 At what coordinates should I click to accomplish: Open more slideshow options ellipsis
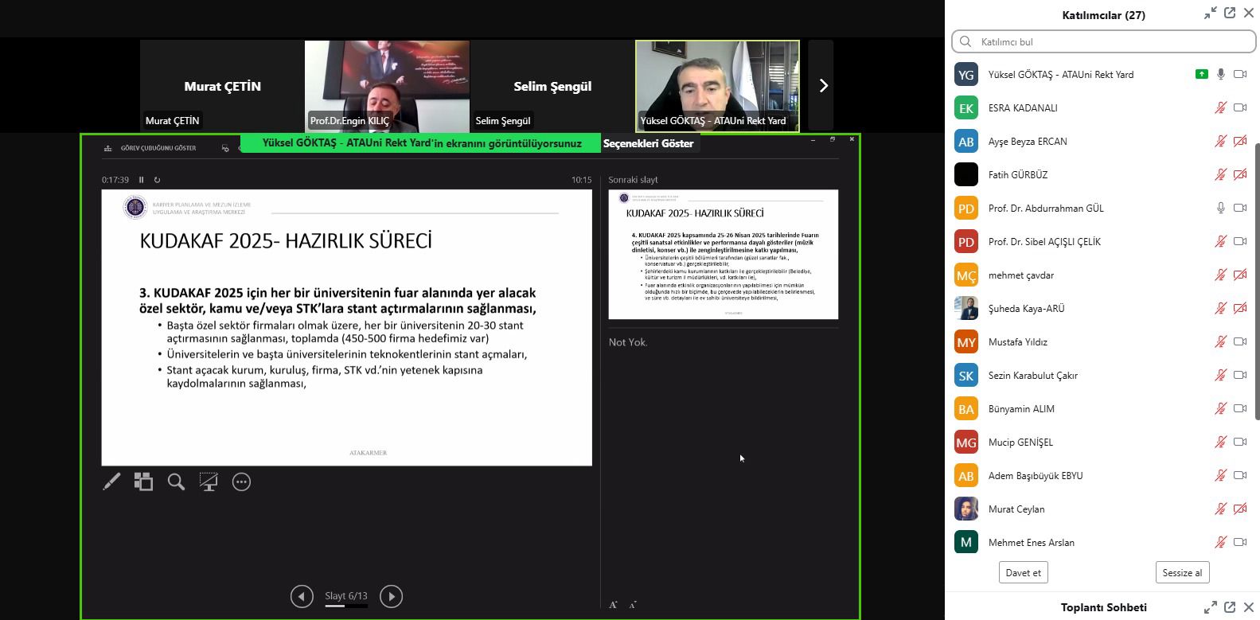[241, 482]
